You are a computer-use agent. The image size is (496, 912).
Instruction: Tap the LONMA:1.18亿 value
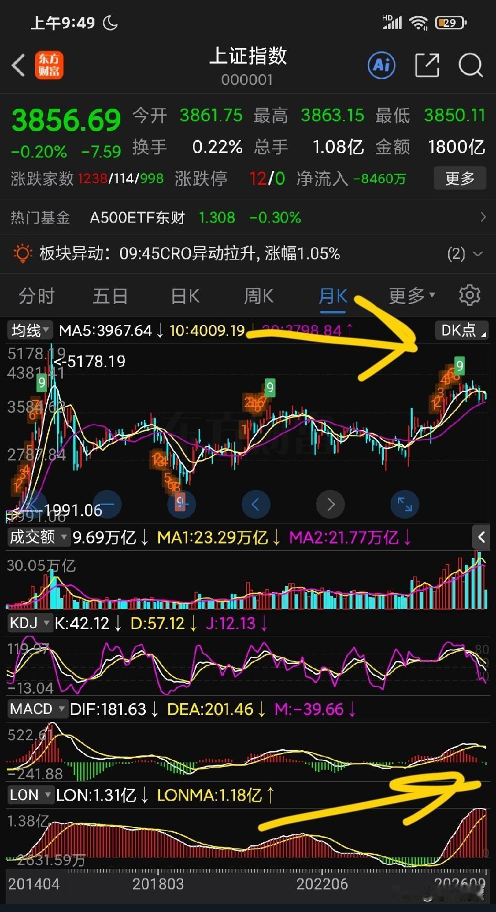(x=209, y=795)
